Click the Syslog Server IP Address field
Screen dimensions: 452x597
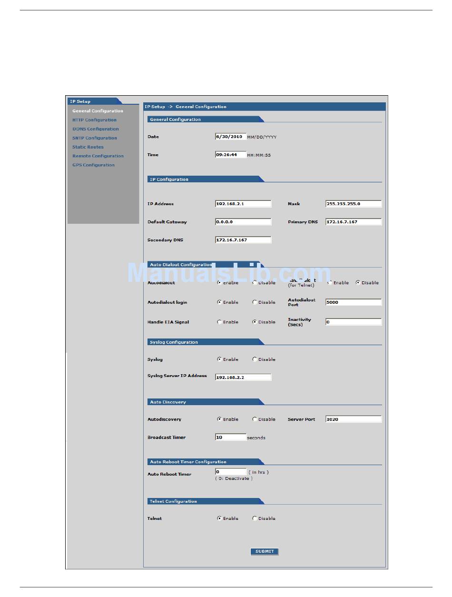(243, 378)
